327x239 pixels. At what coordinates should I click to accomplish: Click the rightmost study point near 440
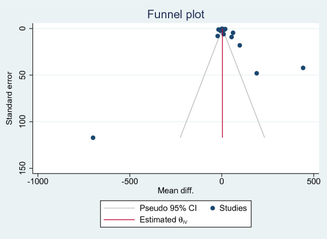[x=303, y=68]
